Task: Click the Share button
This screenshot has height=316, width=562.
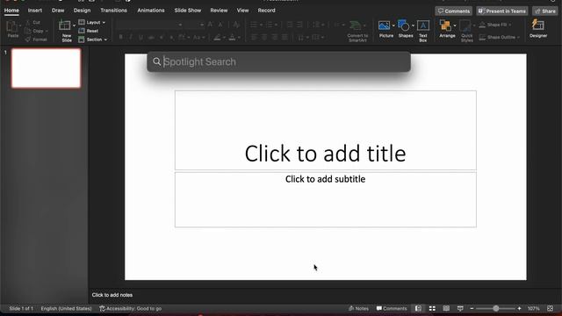Action: pyautogui.click(x=545, y=11)
